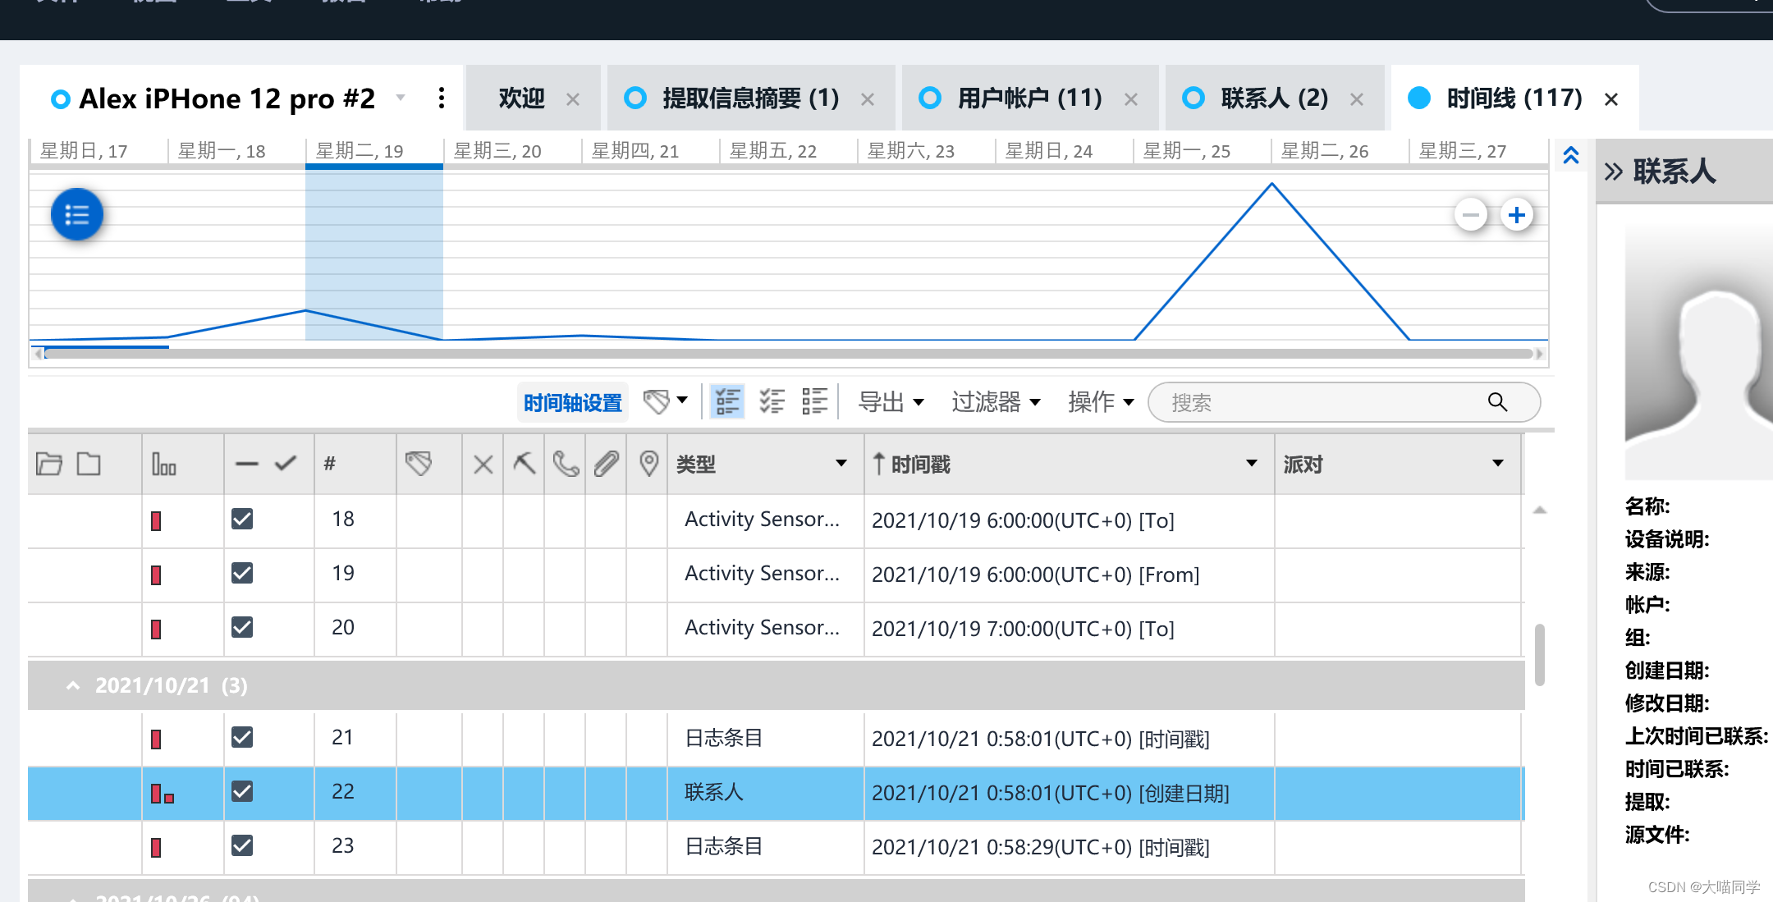
Task: Click the location pin column header icon
Action: point(648,464)
